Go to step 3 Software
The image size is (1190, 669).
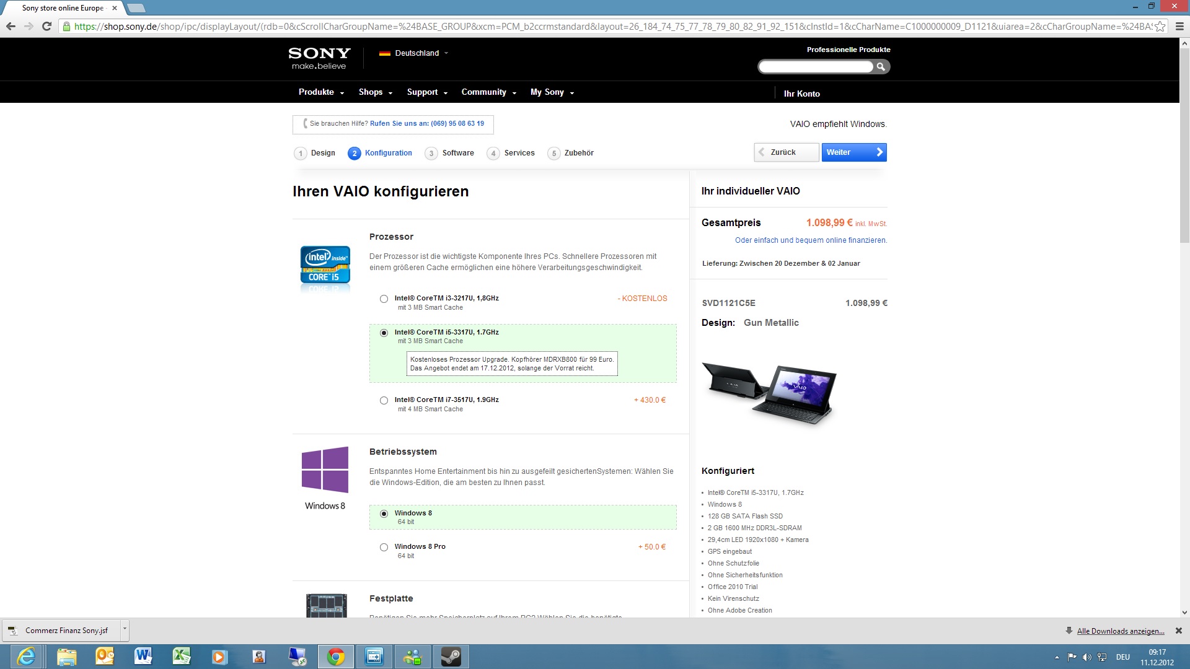pos(449,153)
